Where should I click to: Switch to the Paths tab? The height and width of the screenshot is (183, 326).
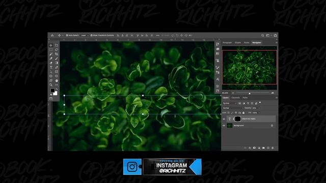pyautogui.click(x=245, y=98)
